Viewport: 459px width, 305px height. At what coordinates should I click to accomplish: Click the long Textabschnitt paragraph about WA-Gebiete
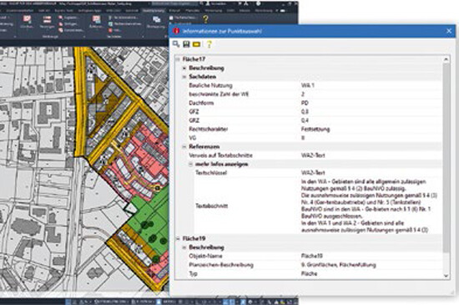point(369,206)
